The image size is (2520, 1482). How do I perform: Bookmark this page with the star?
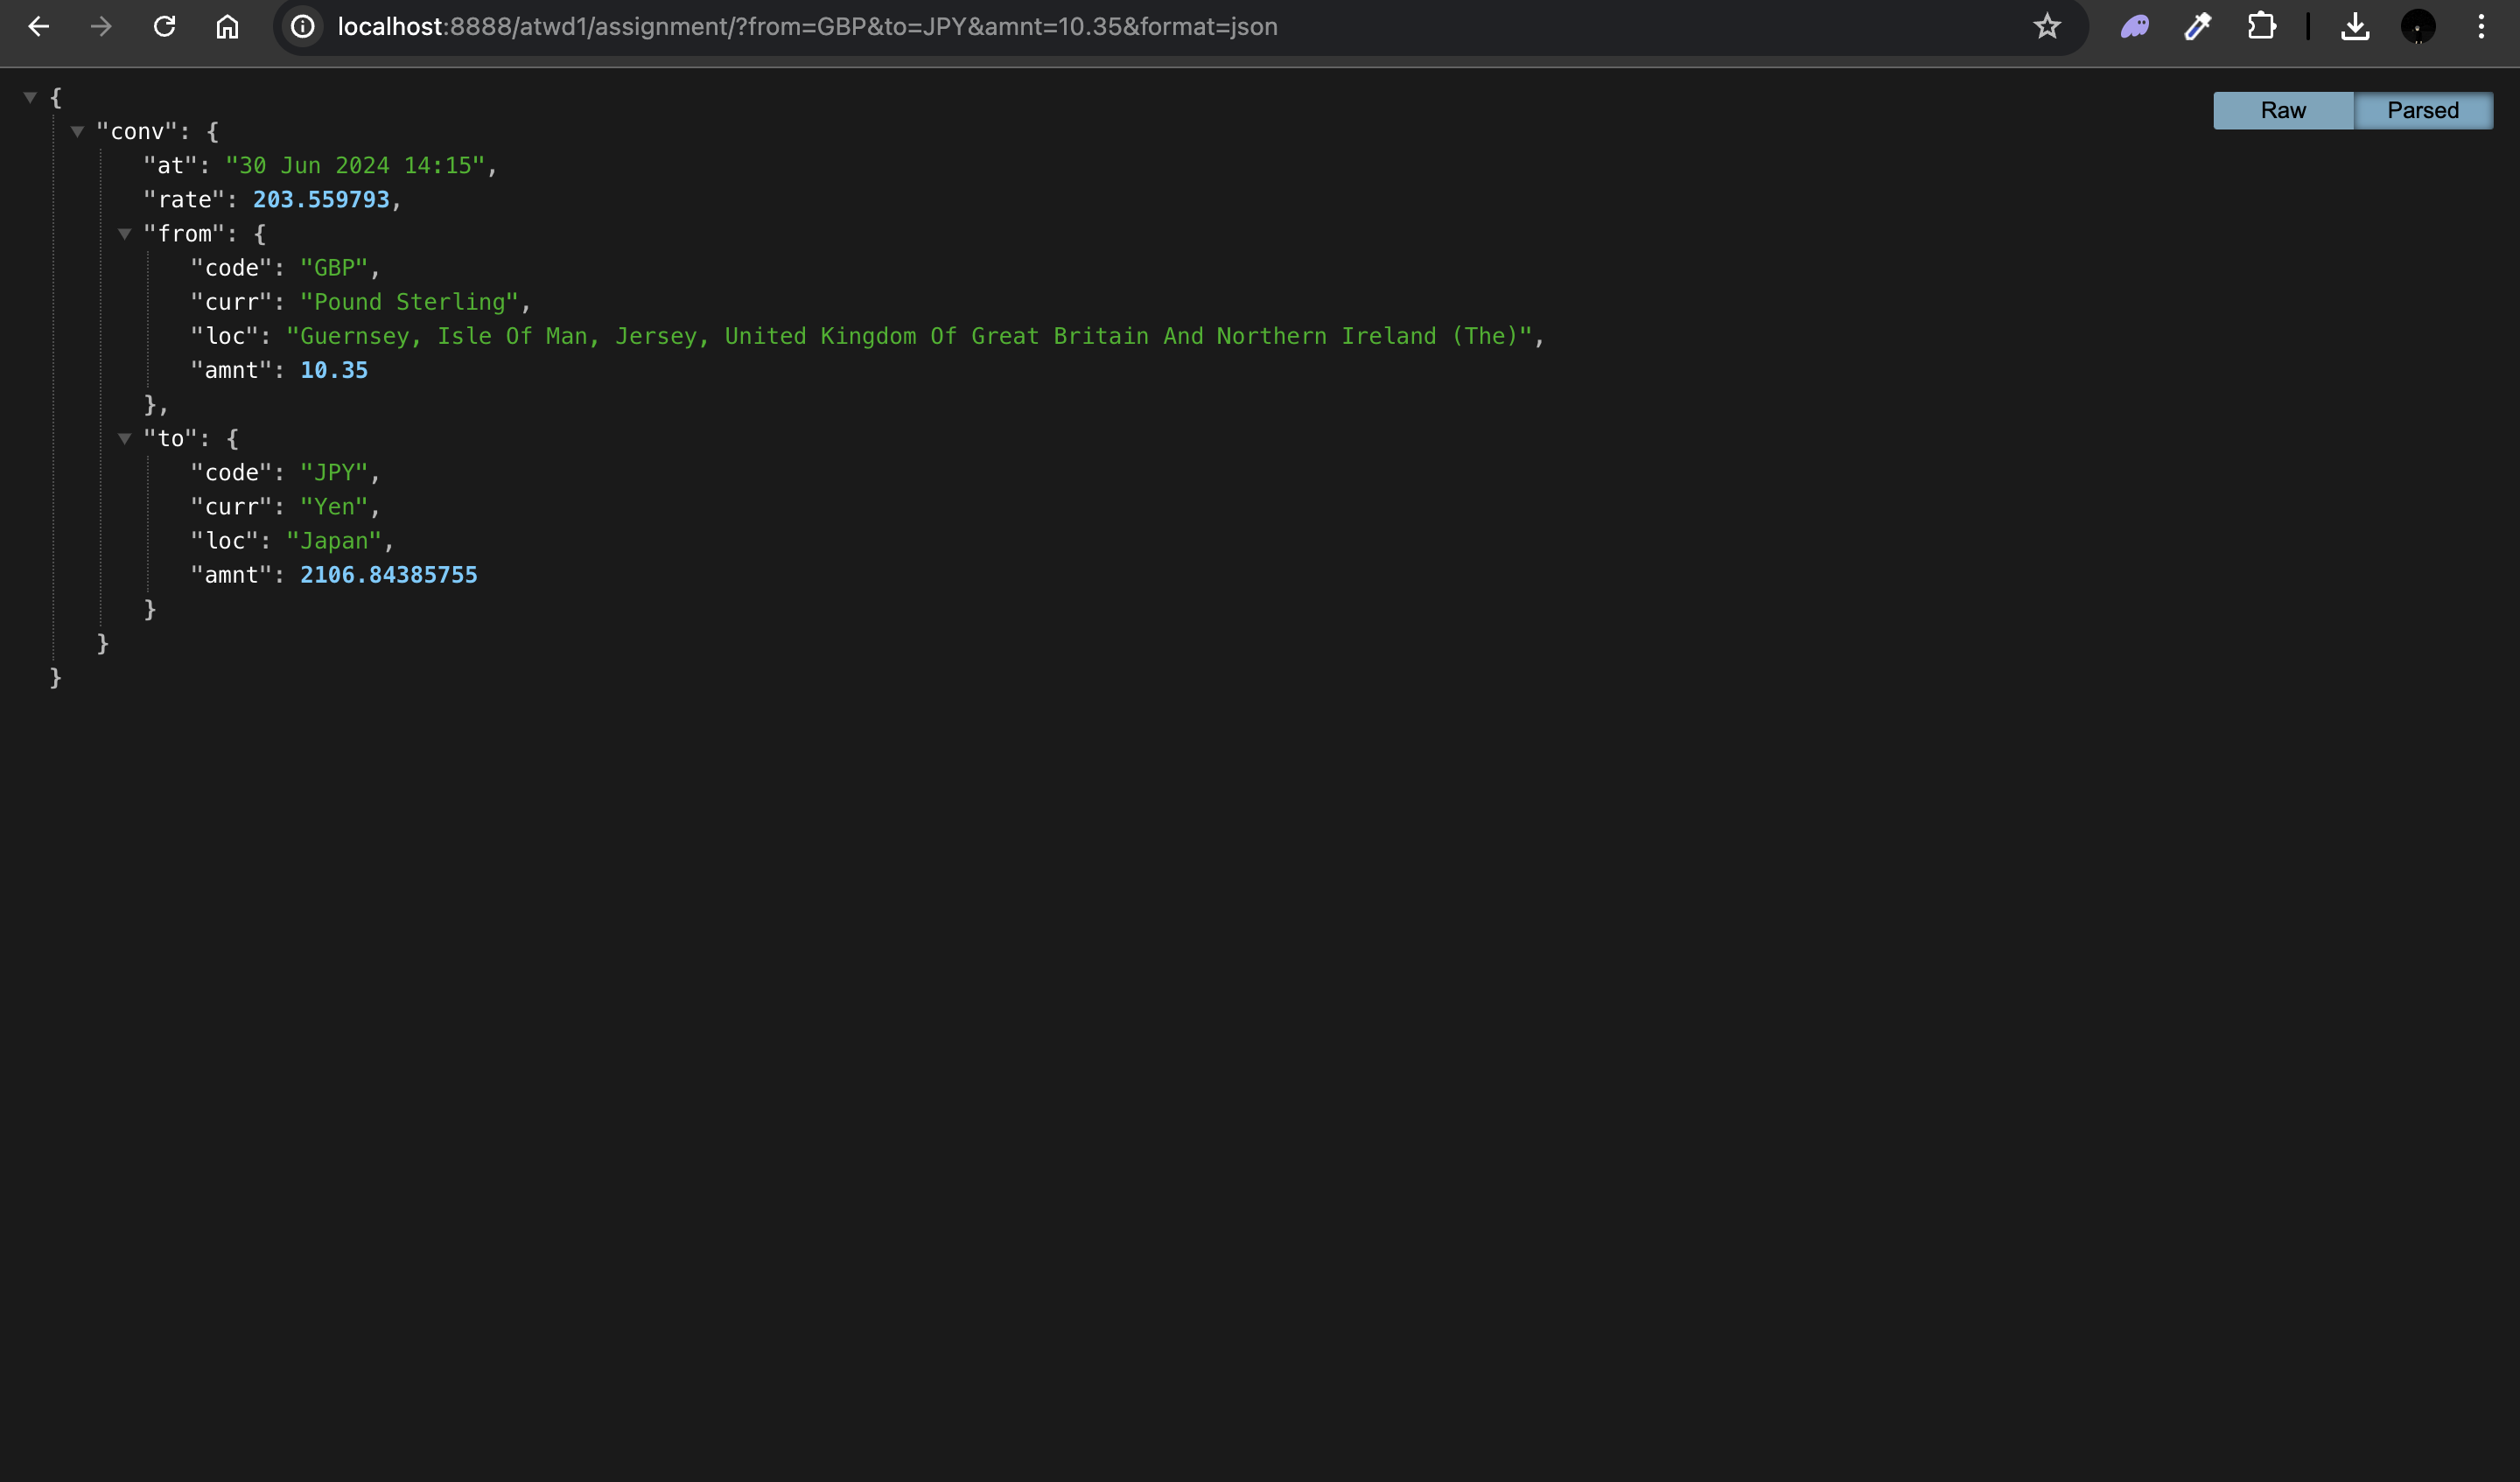(2047, 27)
